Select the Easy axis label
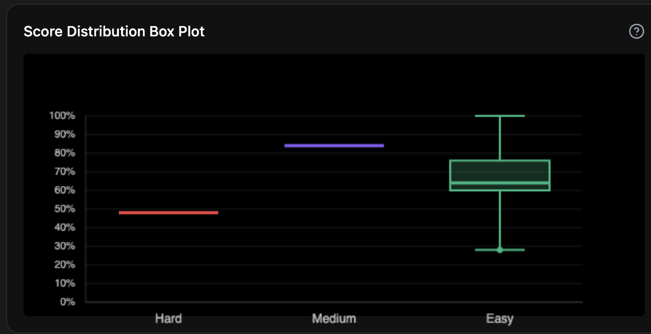Viewport: 651px width, 334px height. coord(500,318)
